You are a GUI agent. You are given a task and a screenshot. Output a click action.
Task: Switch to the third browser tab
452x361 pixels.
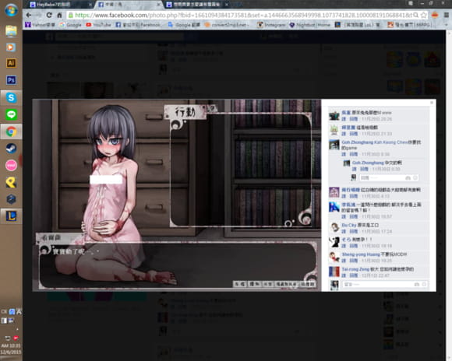[197, 5]
